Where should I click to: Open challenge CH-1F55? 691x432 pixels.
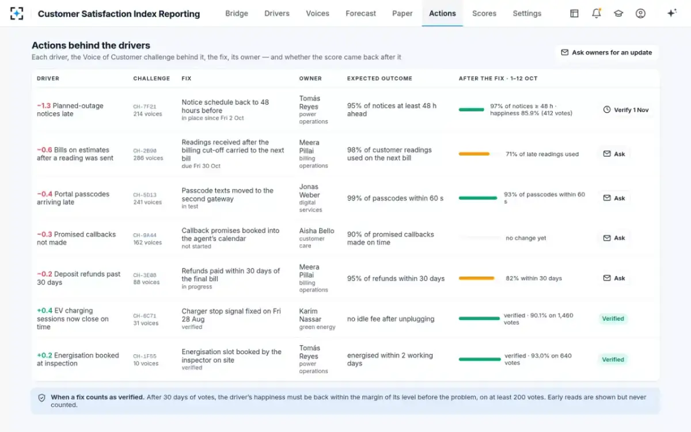coord(145,357)
